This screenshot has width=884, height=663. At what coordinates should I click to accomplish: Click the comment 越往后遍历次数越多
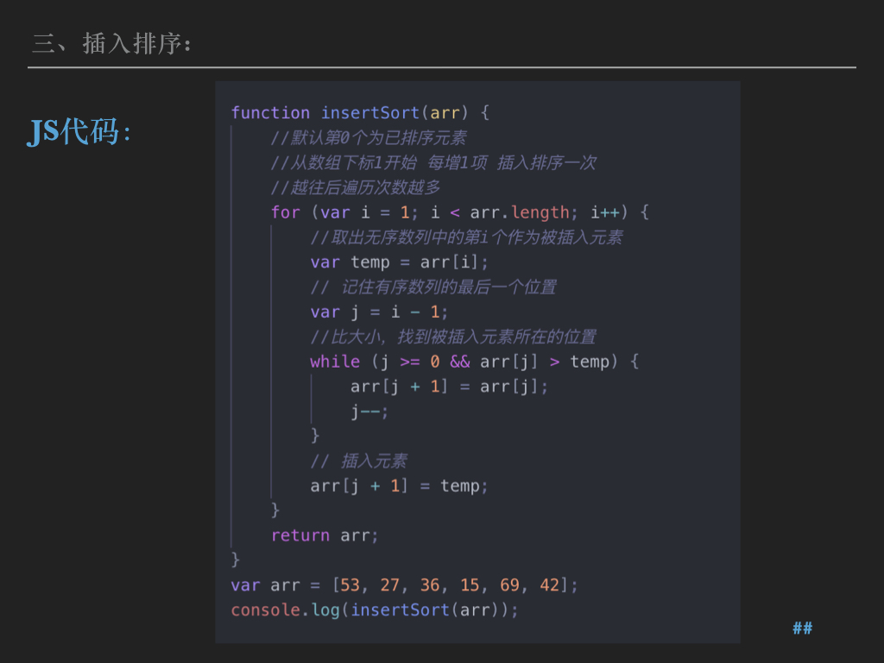pos(356,187)
